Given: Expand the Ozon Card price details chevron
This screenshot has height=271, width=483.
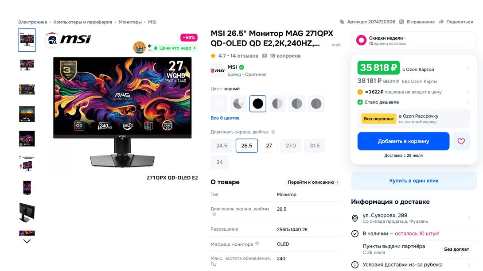Looking at the screenshot, I should point(468,68).
